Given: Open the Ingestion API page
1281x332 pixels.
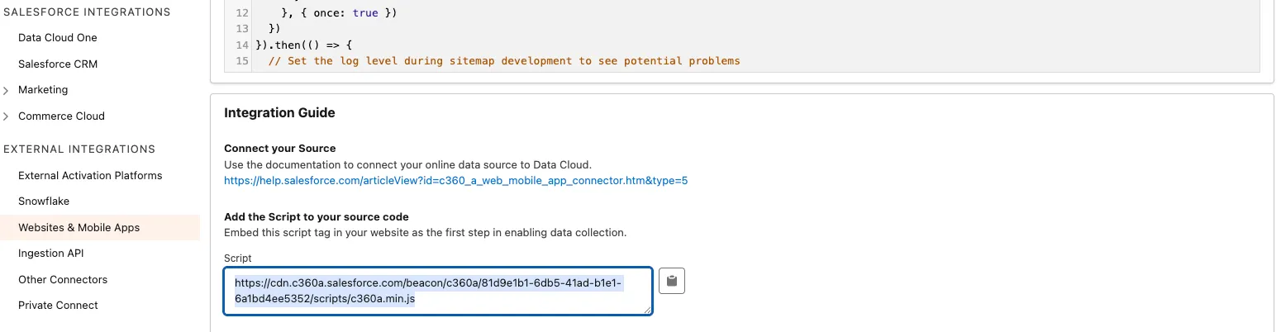Looking at the screenshot, I should pyautogui.click(x=51, y=254).
